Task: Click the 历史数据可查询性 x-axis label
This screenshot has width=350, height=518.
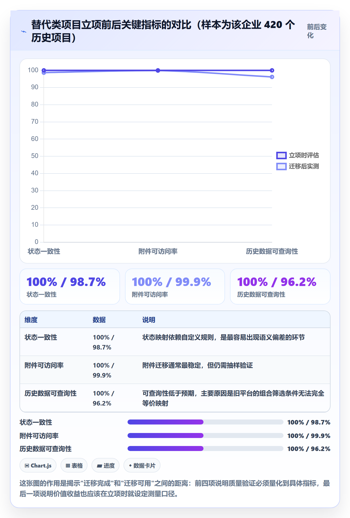Action: [272, 251]
